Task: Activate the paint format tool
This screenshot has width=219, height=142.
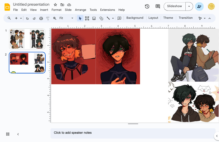Action: coord(48,18)
